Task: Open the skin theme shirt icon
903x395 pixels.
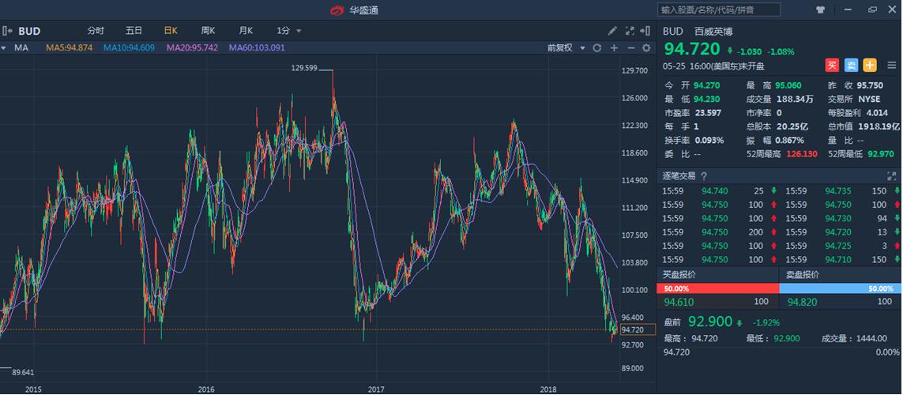Action: coord(821,9)
